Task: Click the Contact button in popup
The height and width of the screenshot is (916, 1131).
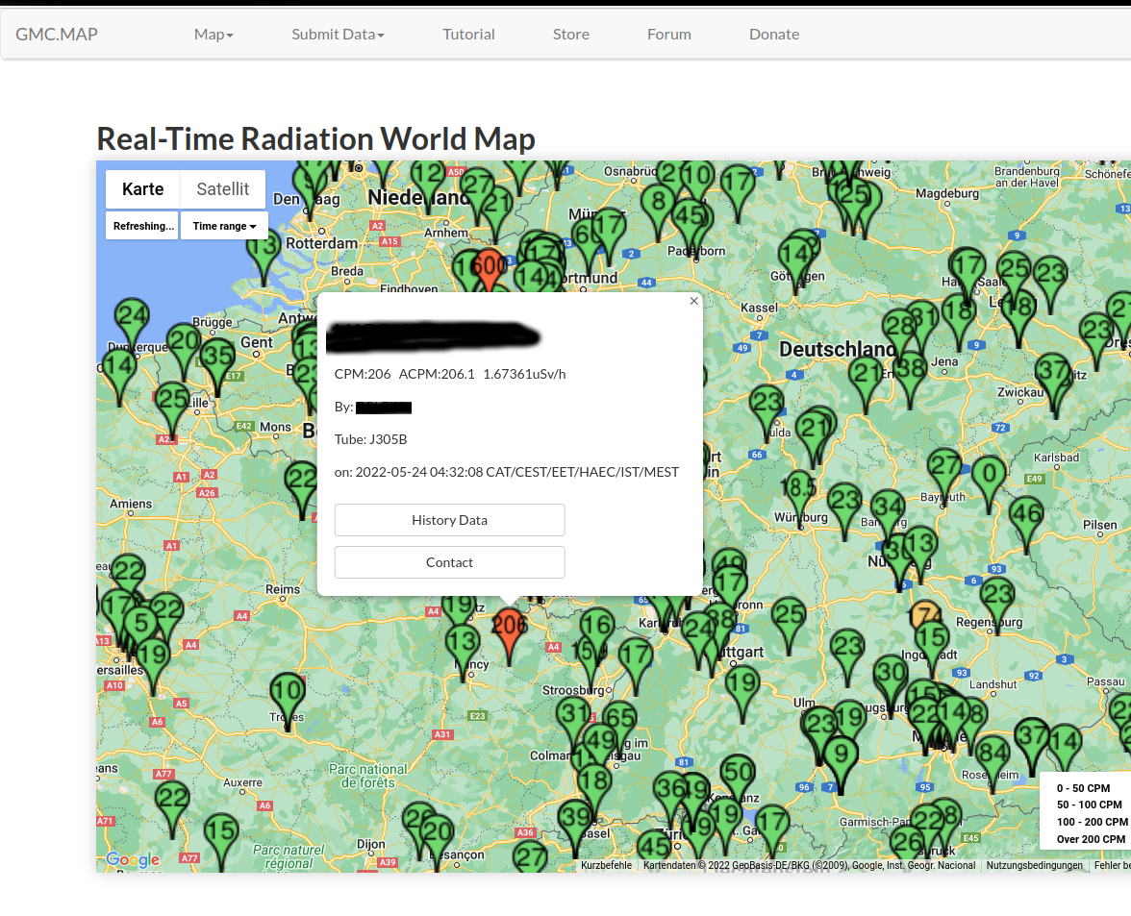Action: [x=449, y=562]
